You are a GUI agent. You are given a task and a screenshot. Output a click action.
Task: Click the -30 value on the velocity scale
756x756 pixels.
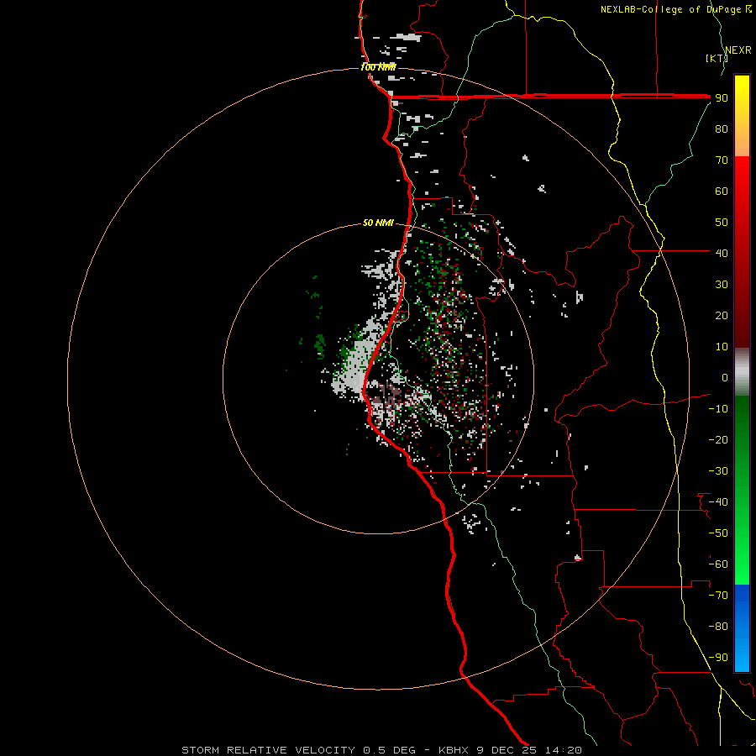pos(718,471)
